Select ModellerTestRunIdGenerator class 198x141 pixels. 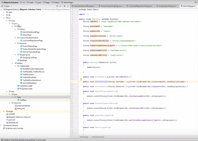(32, 69)
